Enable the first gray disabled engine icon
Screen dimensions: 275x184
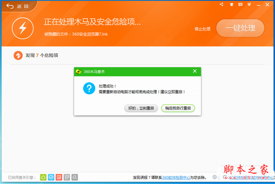67,177
